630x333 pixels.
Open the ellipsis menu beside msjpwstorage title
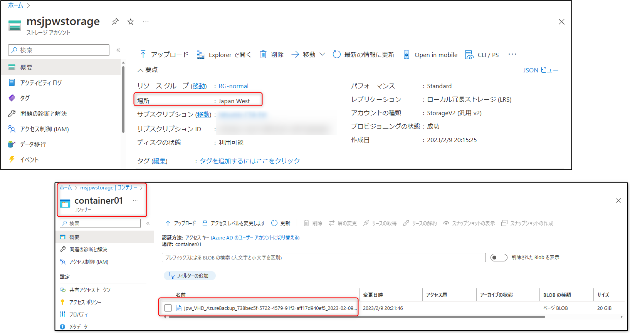coord(146,22)
